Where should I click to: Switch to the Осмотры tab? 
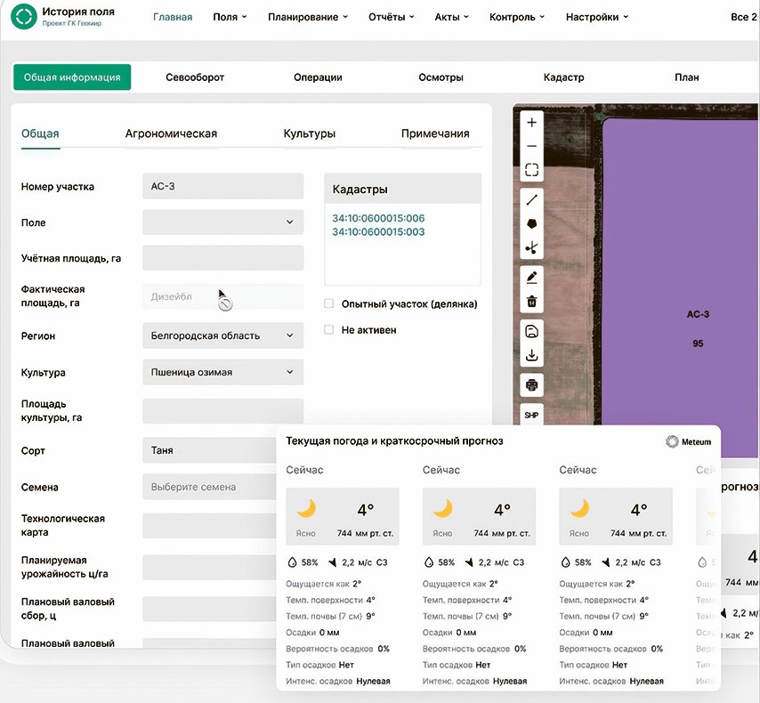(x=441, y=77)
